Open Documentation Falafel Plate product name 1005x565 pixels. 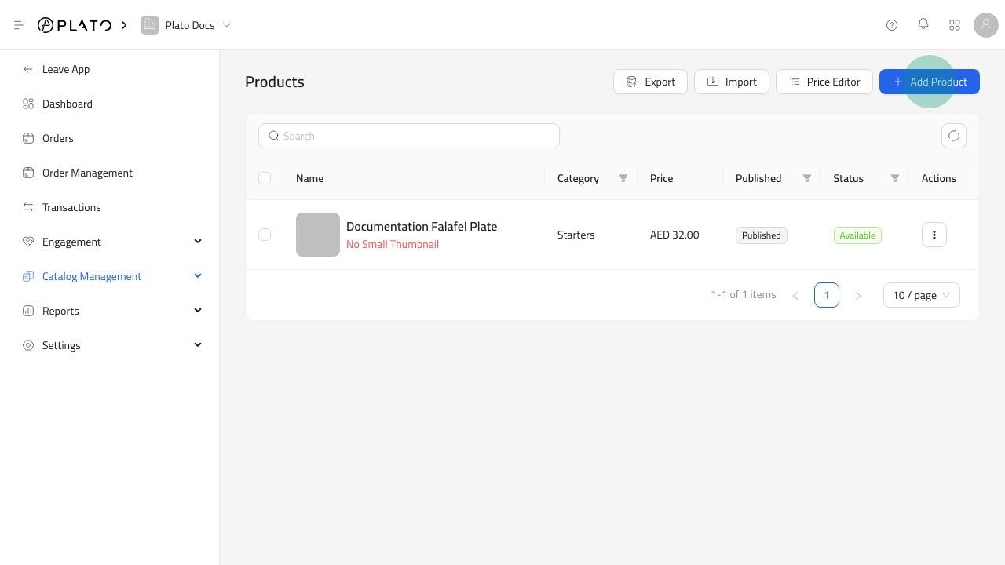point(422,227)
